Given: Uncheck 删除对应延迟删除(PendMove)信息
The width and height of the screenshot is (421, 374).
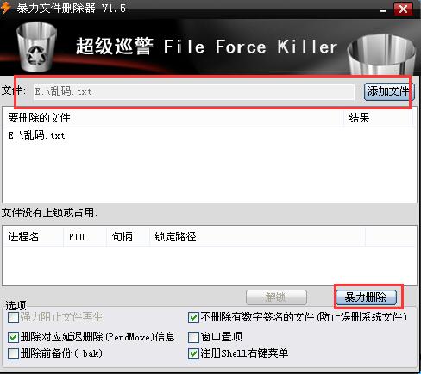Looking at the screenshot, I should point(13,337).
